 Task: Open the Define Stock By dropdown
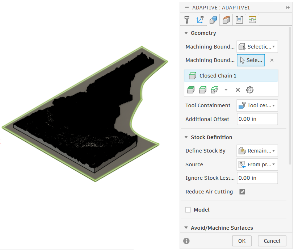(x=257, y=151)
